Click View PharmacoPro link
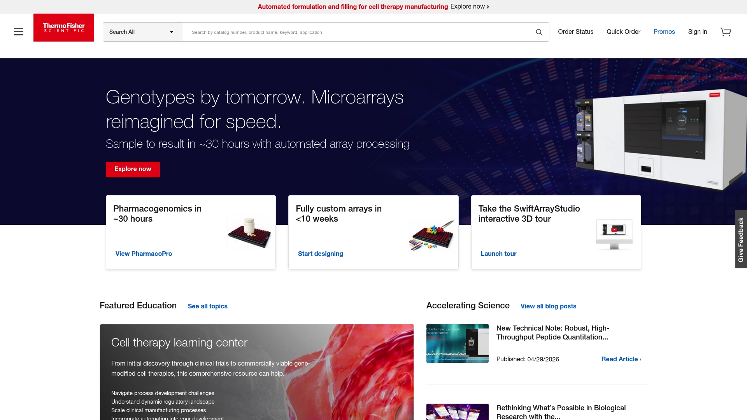Viewport: 747px width, 420px height. pyautogui.click(x=143, y=254)
